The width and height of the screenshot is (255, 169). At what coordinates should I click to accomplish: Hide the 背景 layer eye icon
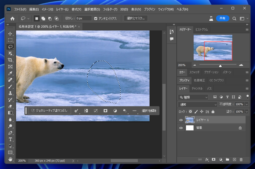pos(181,128)
